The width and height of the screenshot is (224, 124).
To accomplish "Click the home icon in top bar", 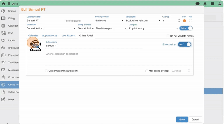I will 4,4.
